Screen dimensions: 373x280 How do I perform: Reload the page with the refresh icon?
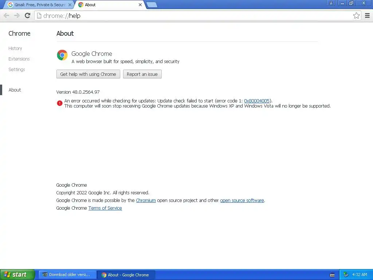[27, 16]
